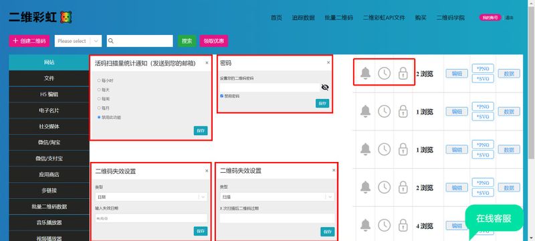This screenshot has height=241, width=535.
Task: Click the padlock icon in the fourth row
Action: click(x=403, y=187)
